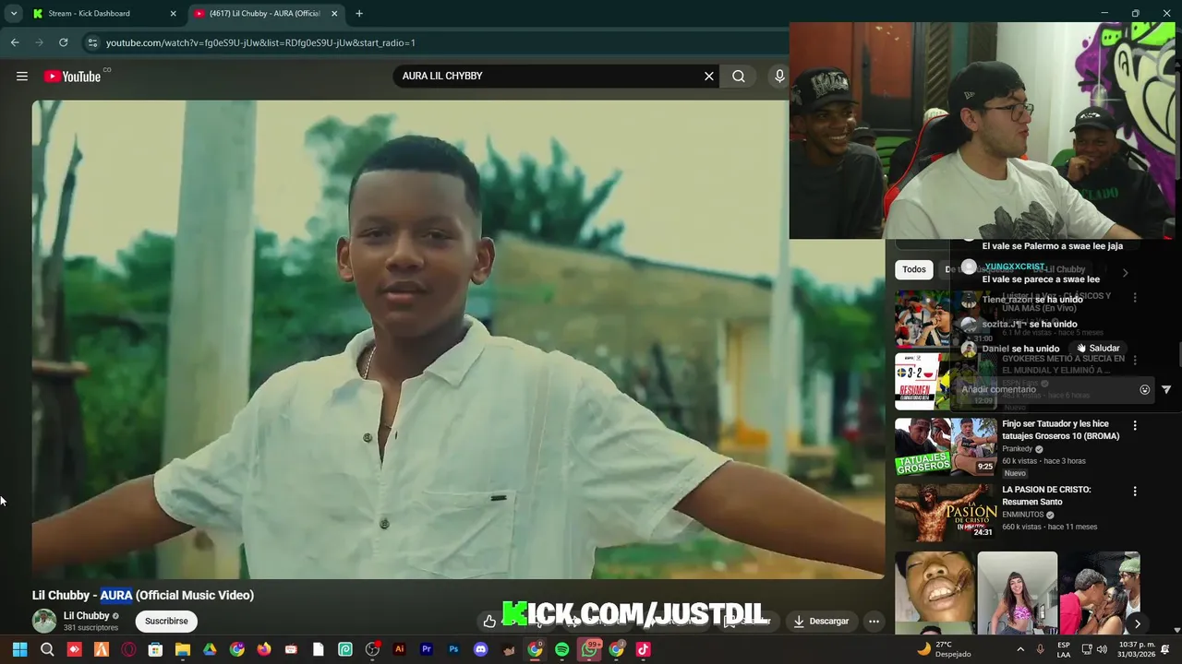Open Adobe Illustrator from taskbar

click(x=399, y=649)
